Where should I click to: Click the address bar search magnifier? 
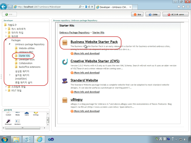tap(80, 7)
